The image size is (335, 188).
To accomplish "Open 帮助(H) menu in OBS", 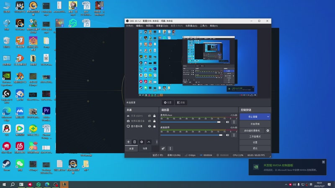I will (x=214, y=26).
